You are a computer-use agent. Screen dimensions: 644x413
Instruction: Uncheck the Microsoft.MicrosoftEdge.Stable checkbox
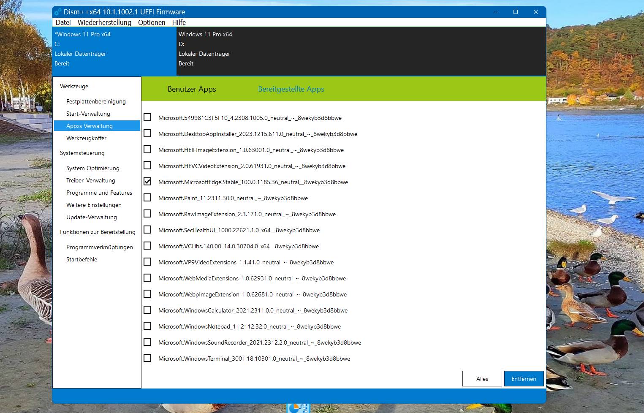147,182
